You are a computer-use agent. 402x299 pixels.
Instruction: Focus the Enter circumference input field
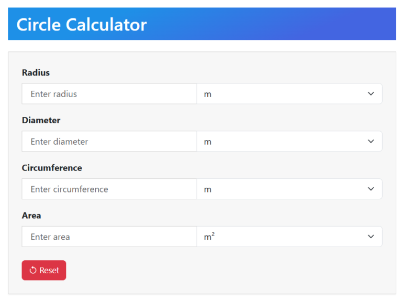pos(109,189)
